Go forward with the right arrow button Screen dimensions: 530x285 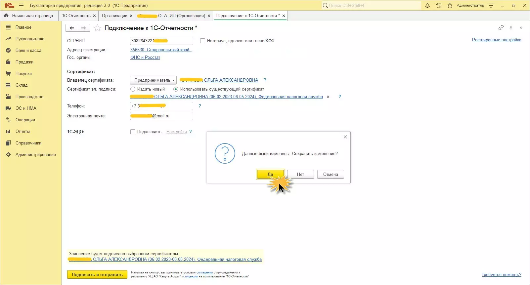84,28
